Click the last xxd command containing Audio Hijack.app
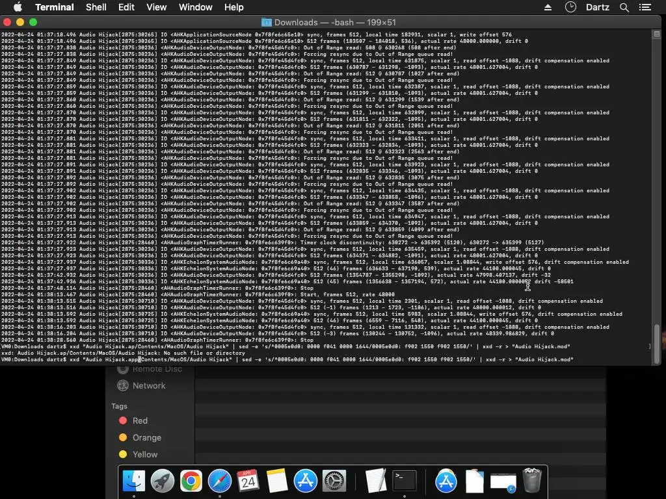 pyautogui.click(x=287, y=359)
